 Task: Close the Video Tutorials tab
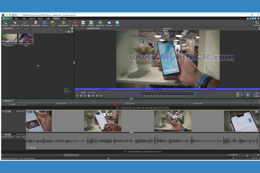pyautogui.click(x=113, y=29)
